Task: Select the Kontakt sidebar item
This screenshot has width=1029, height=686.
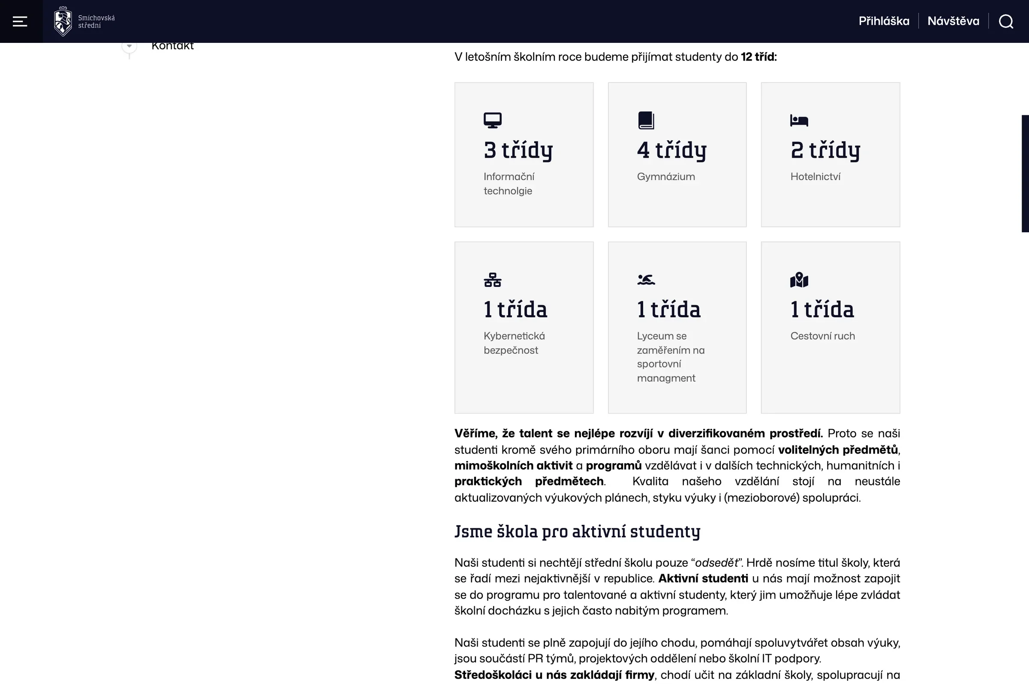Action: tap(172, 46)
